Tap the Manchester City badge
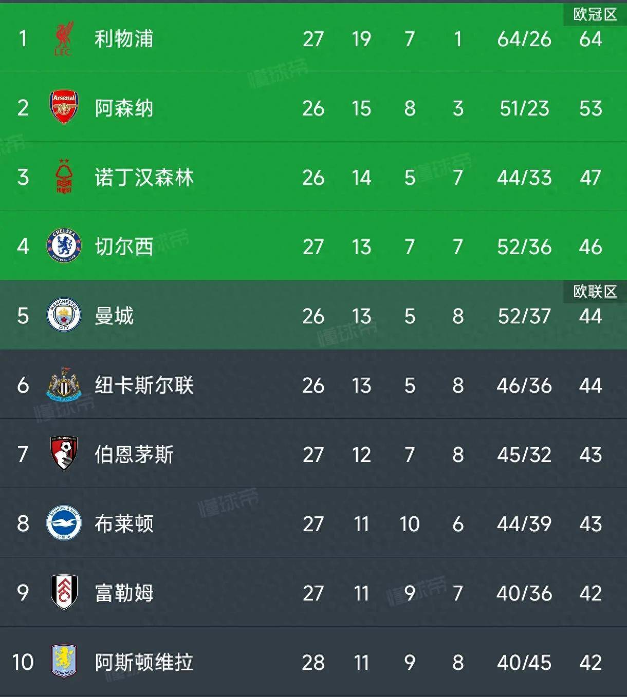Screen dimensions: 627x697 (x=64, y=315)
